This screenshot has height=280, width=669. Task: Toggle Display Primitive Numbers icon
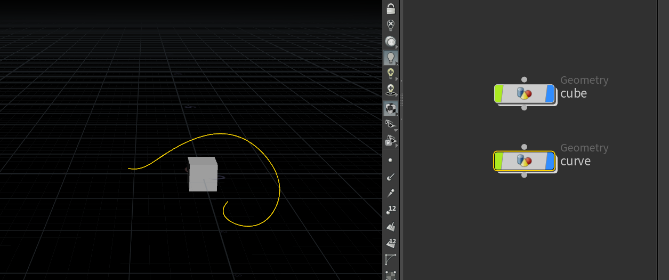[x=391, y=244]
